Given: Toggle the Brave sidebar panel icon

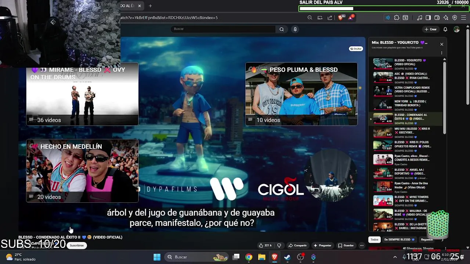Looking at the screenshot, I should (428, 18).
